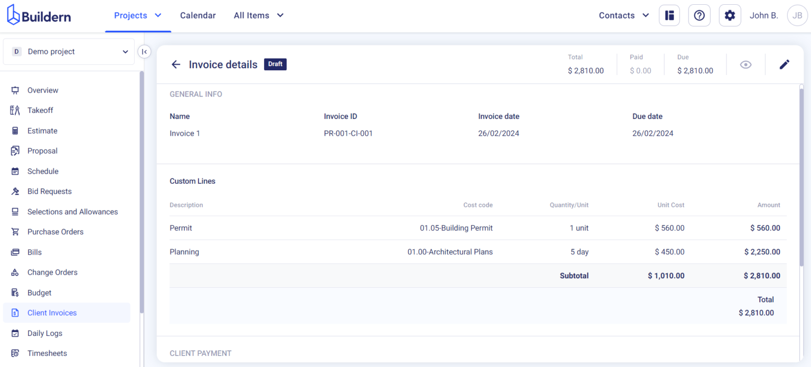Click the dashboard layout icon in header
The width and height of the screenshot is (811, 367).
[669, 15]
